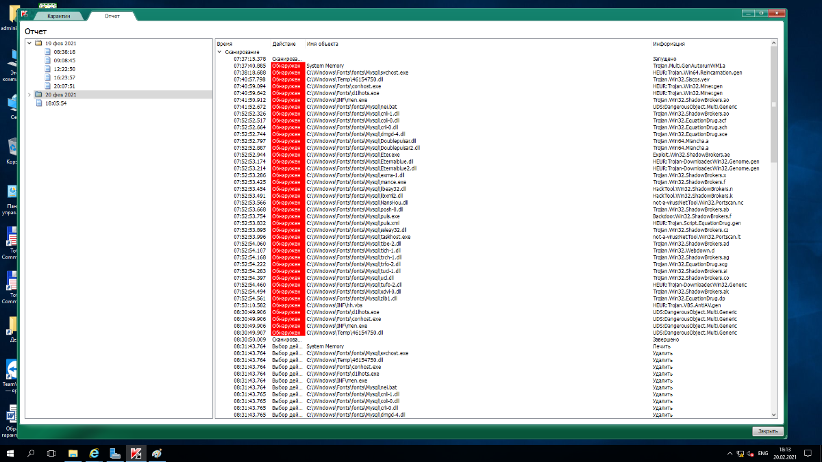
Task: Click the Exploit.Win32.ShadowBrokers.ae info text
Action: [691, 155]
